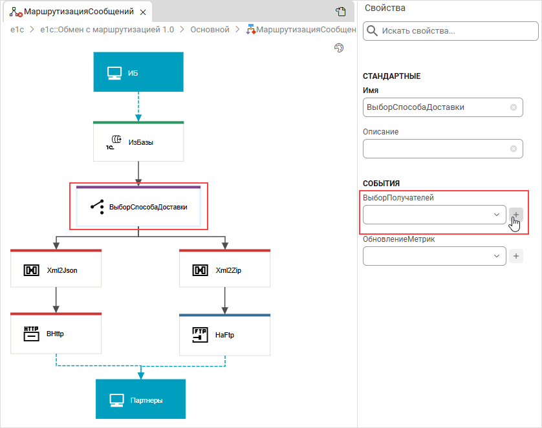Click the e1c::Обмен с маршрутизацией 1.0 breadcrumb

107,30
